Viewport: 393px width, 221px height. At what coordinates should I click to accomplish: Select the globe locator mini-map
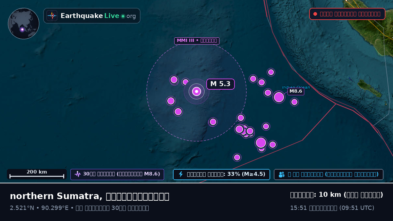click(x=24, y=24)
